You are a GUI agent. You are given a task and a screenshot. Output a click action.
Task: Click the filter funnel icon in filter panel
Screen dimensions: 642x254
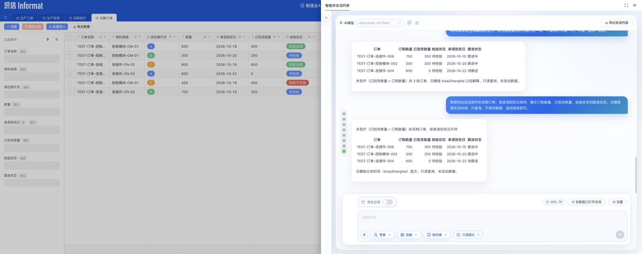pyautogui.click(x=48, y=39)
